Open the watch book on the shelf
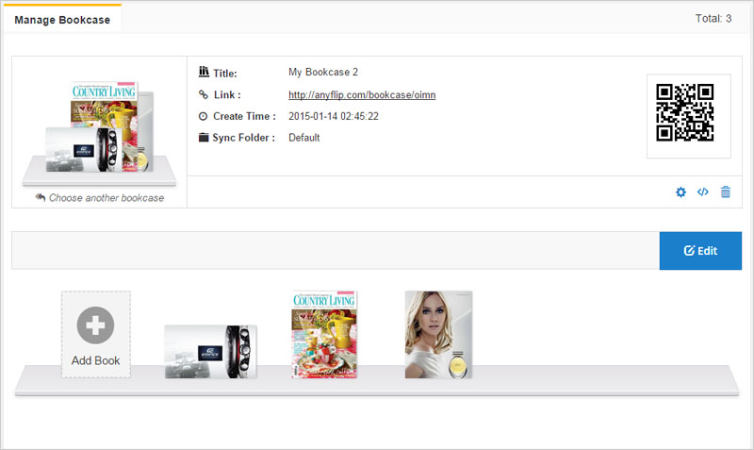The image size is (754, 450). [x=210, y=351]
